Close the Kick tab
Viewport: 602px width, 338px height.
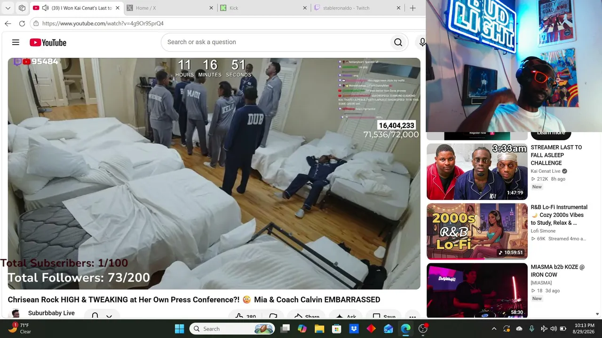pos(305,8)
